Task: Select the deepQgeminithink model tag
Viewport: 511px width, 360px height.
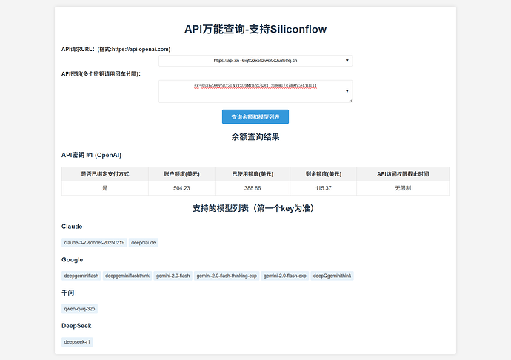Action: 332,276
